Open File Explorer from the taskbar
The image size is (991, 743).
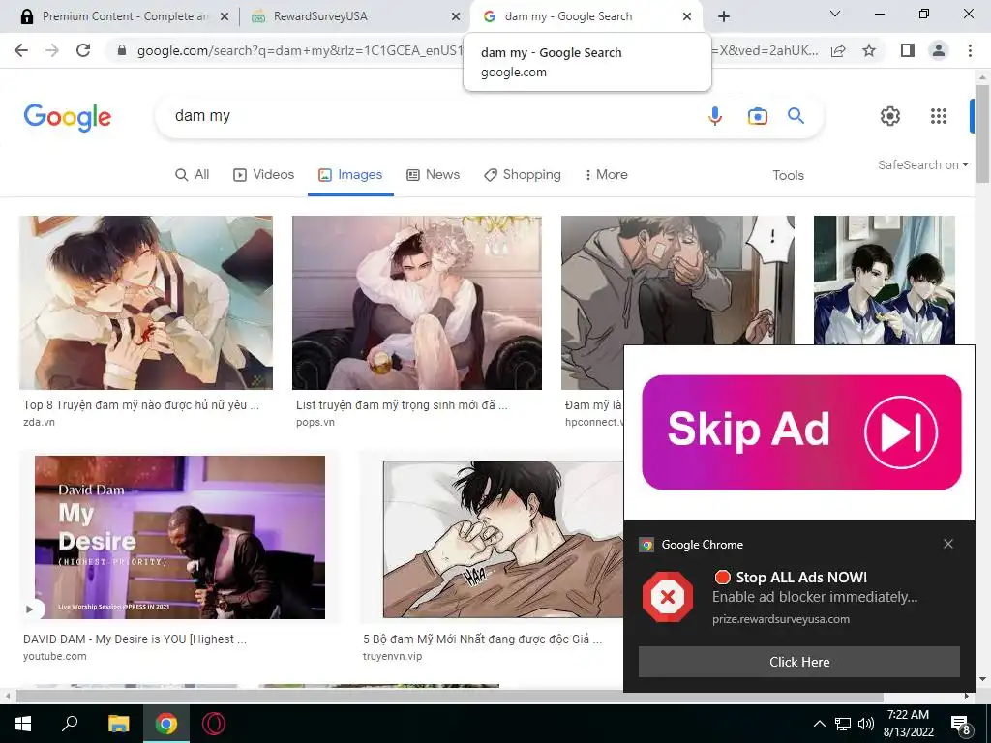click(x=118, y=724)
